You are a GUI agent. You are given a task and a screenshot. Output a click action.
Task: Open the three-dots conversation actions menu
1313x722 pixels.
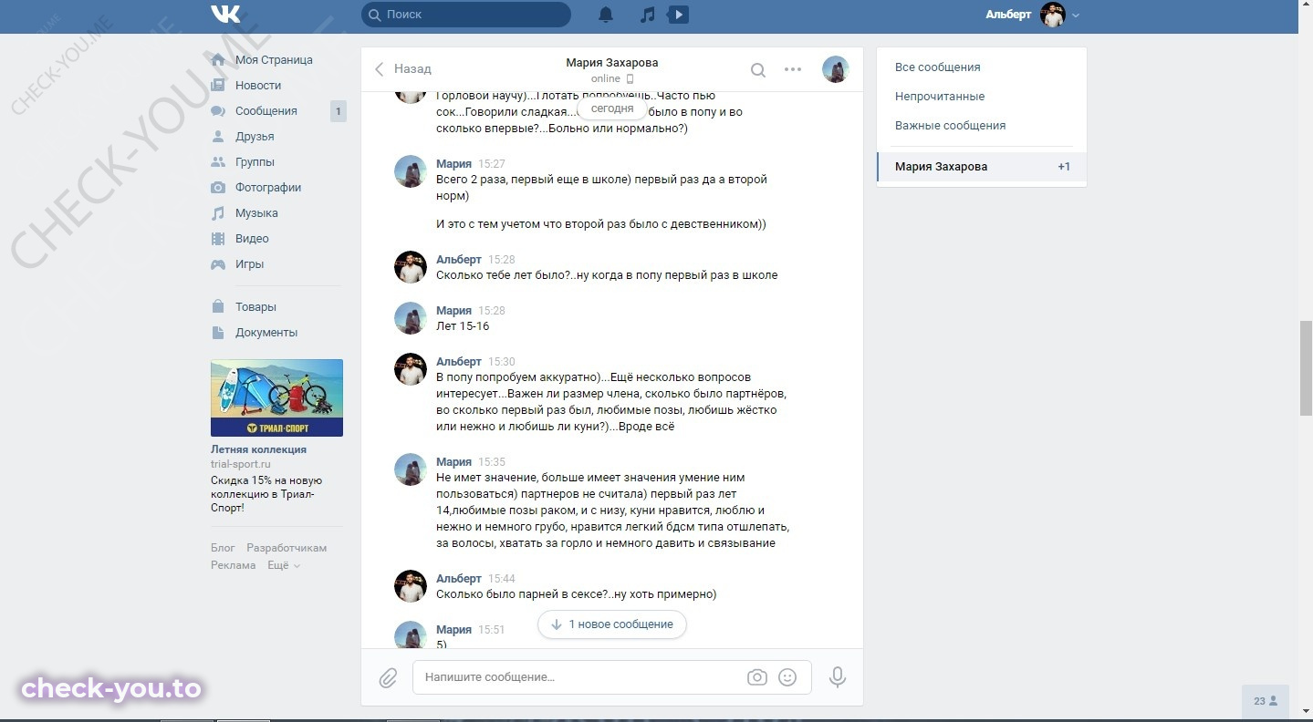point(793,69)
